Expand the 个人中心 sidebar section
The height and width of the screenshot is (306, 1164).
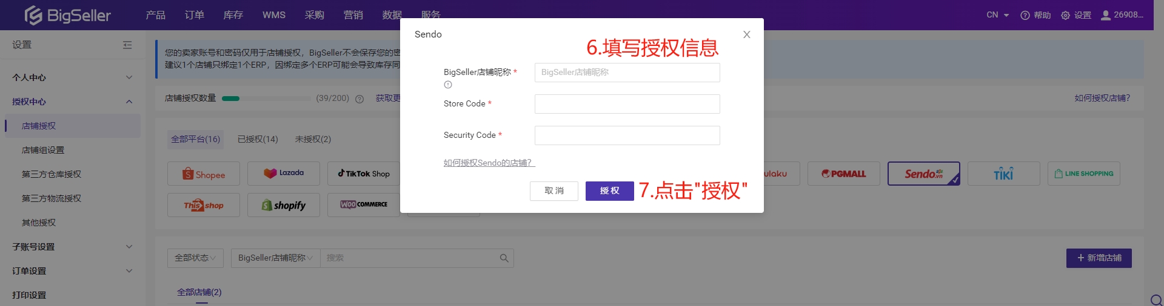73,77
